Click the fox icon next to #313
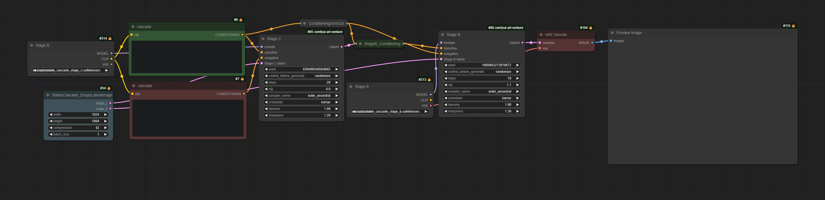 pyautogui.click(x=429, y=80)
